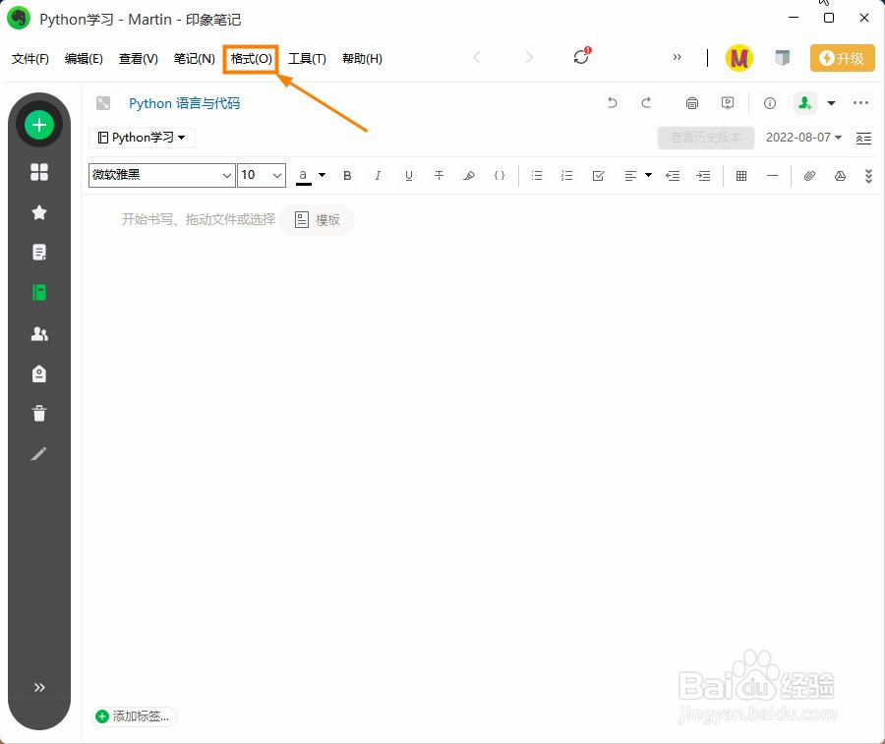Screen dimensions: 885x744
Task: Click the 模板 template button
Action: (318, 220)
